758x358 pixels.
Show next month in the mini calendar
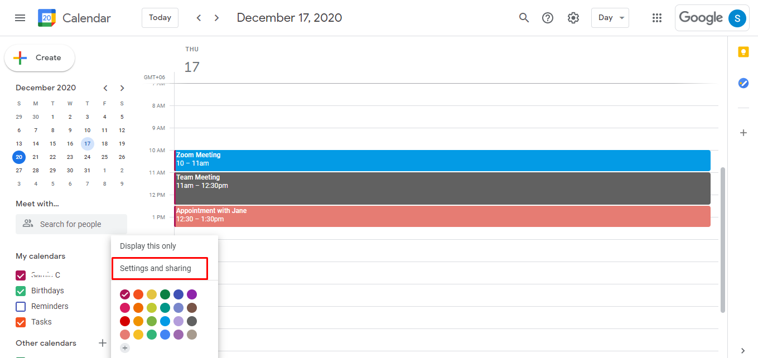point(122,88)
